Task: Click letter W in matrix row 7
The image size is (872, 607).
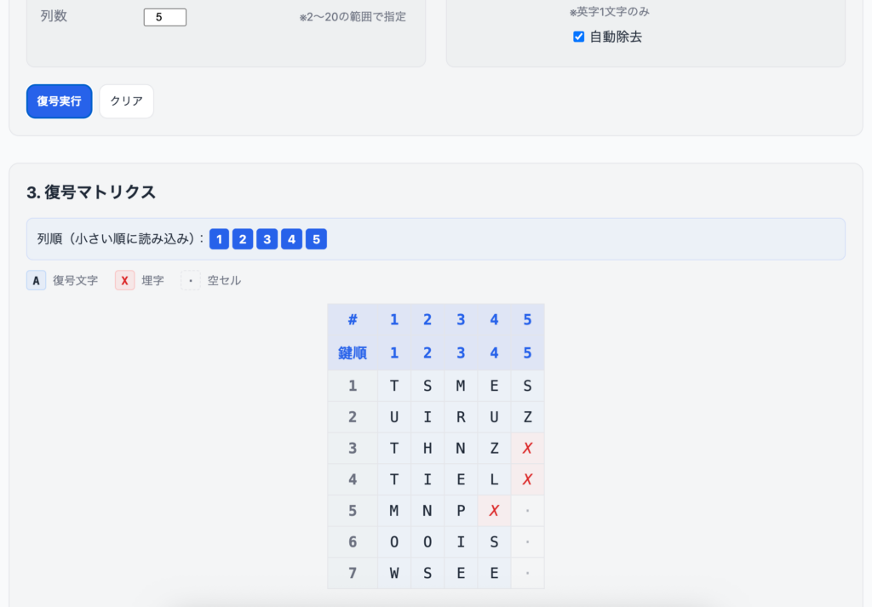Action: pyautogui.click(x=394, y=573)
